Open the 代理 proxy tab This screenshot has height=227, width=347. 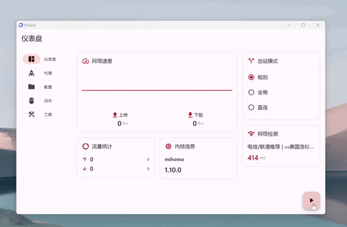48,73
